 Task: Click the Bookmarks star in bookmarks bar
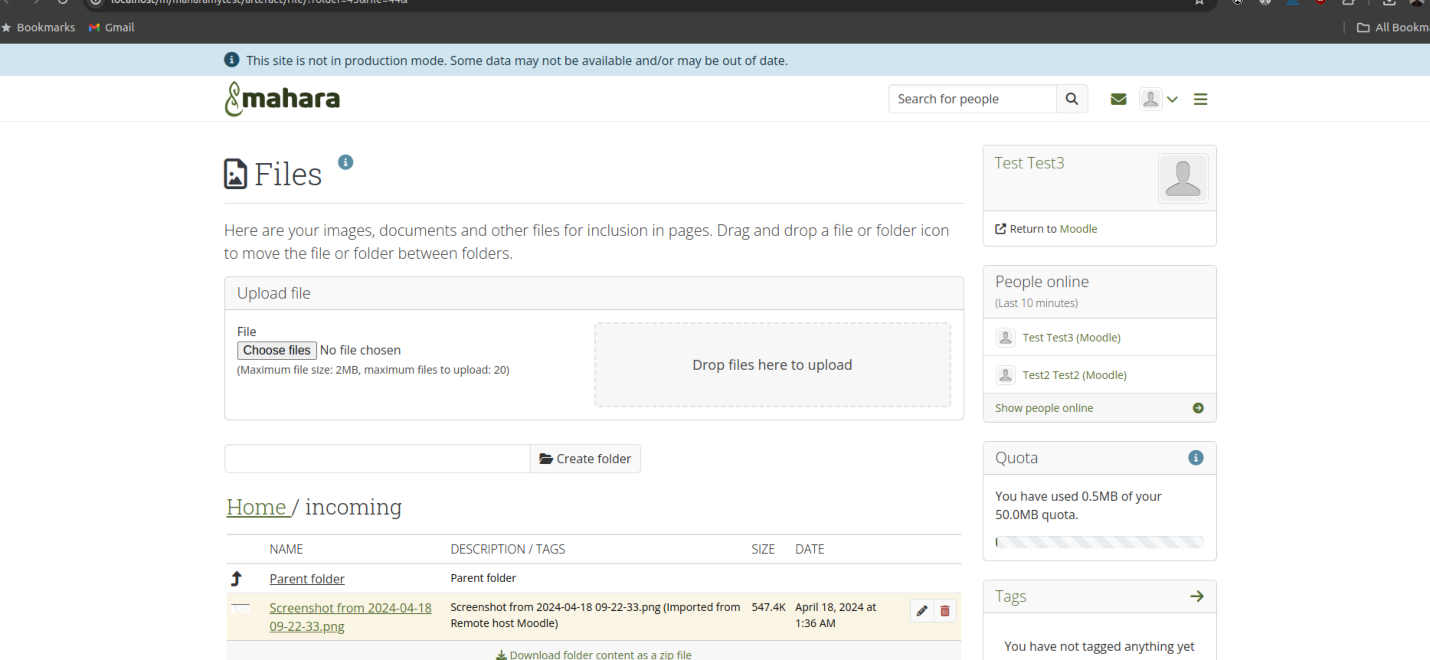[6, 27]
